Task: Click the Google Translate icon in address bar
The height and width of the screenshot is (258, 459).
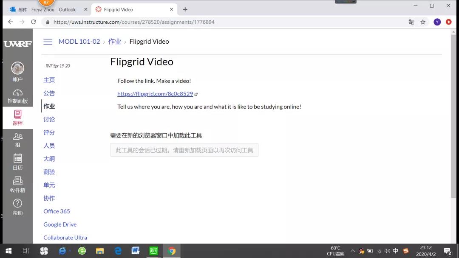Action: (x=411, y=22)
